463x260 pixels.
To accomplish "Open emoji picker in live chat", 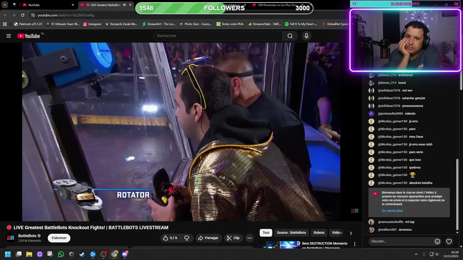I will [437, 241].
